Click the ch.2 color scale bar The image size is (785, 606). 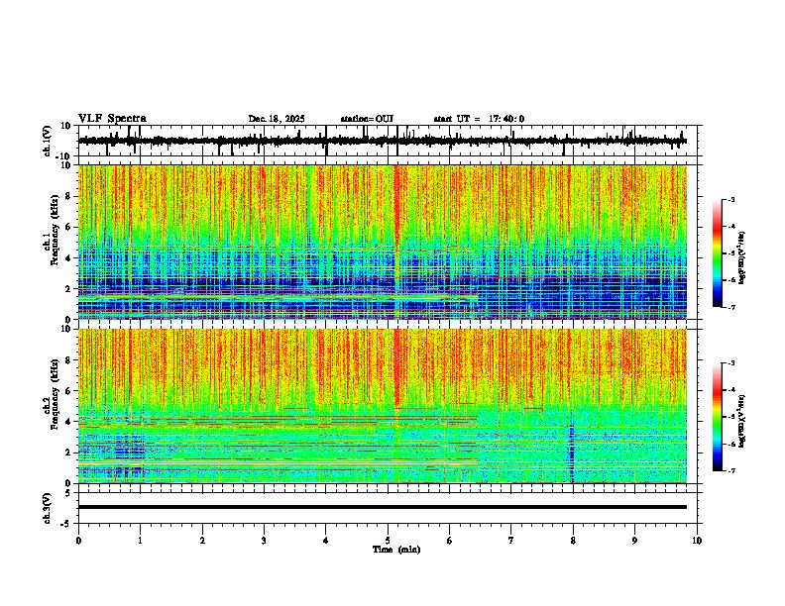click(x=718, y=417)
